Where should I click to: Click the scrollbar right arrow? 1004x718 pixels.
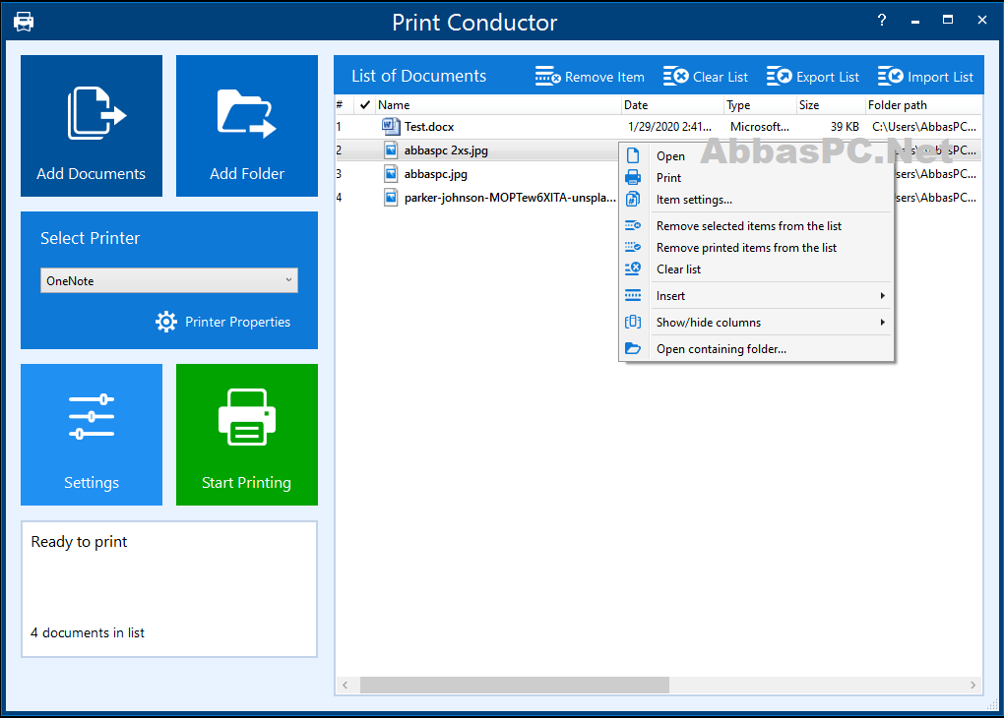click(x=973, y=685)
